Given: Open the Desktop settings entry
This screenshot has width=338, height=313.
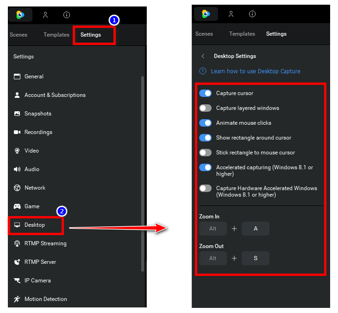Looking at the screenshot, I should [35, 225].
